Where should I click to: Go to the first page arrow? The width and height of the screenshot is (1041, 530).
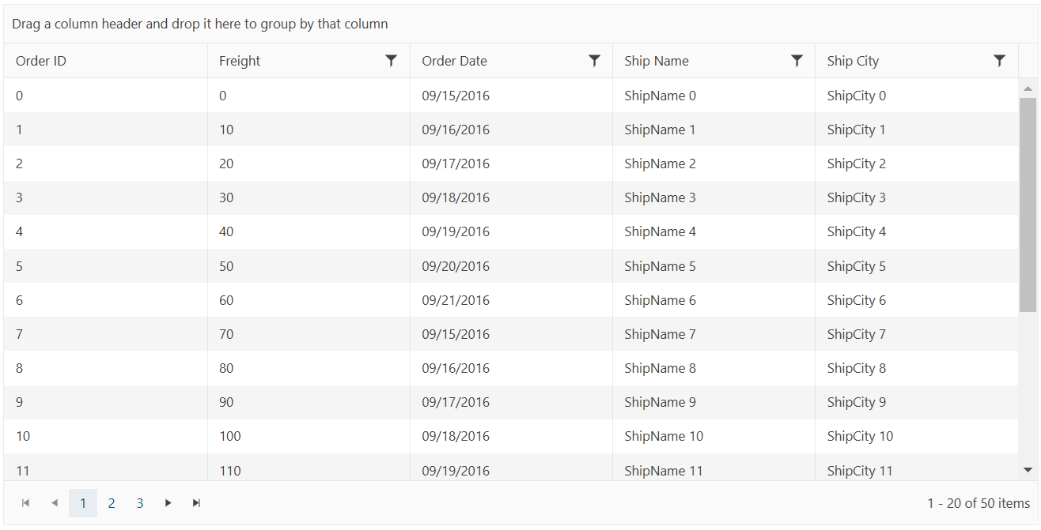pos(26,503)
